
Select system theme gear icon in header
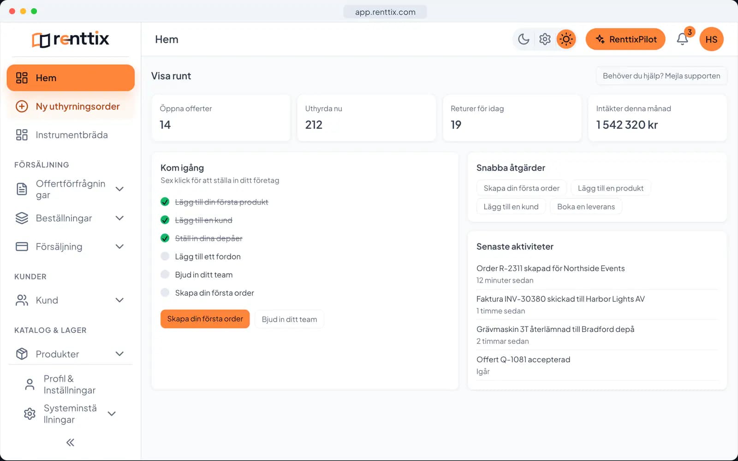click(545, 39)
